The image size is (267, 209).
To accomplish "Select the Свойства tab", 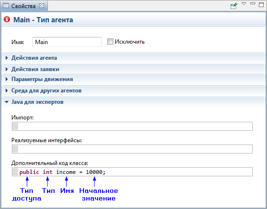I will [24, 6].
